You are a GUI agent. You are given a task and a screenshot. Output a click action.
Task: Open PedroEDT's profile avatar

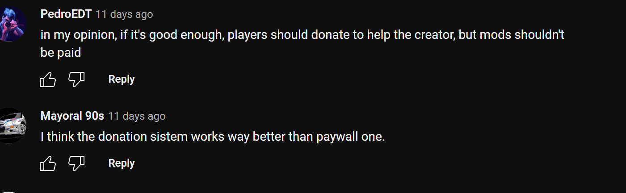coord(11,24)
